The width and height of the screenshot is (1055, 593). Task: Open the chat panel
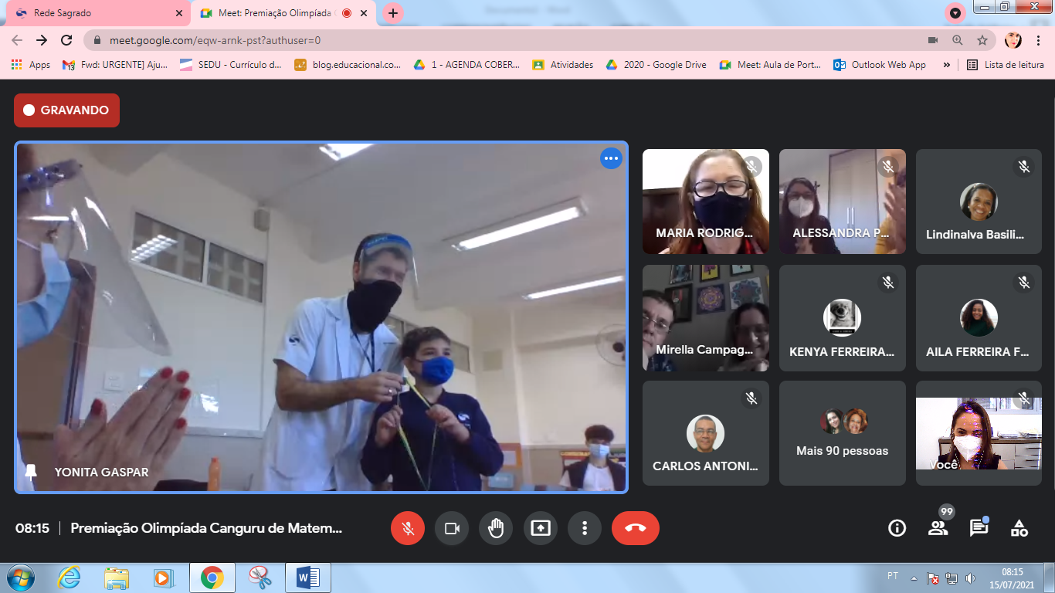(979, 528)
